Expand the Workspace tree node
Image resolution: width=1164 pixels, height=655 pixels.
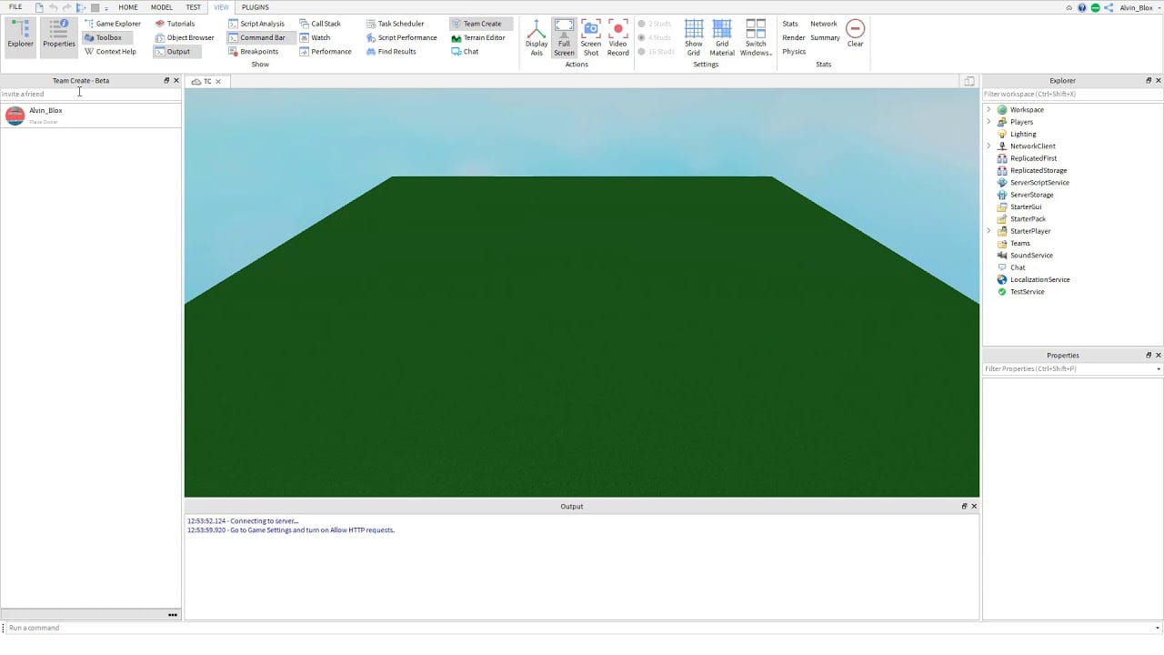click(988, 110)
